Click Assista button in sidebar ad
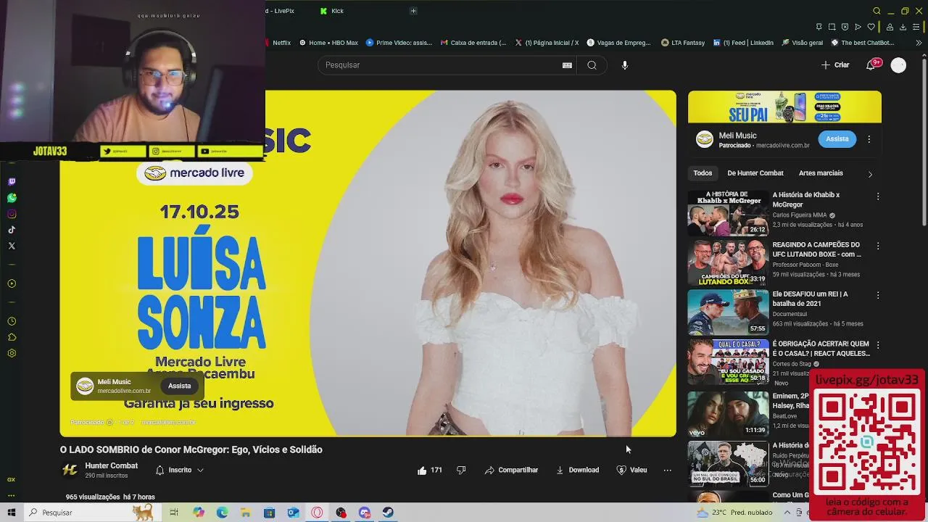This screenshot has height=522, width=928. coord(837,139)
